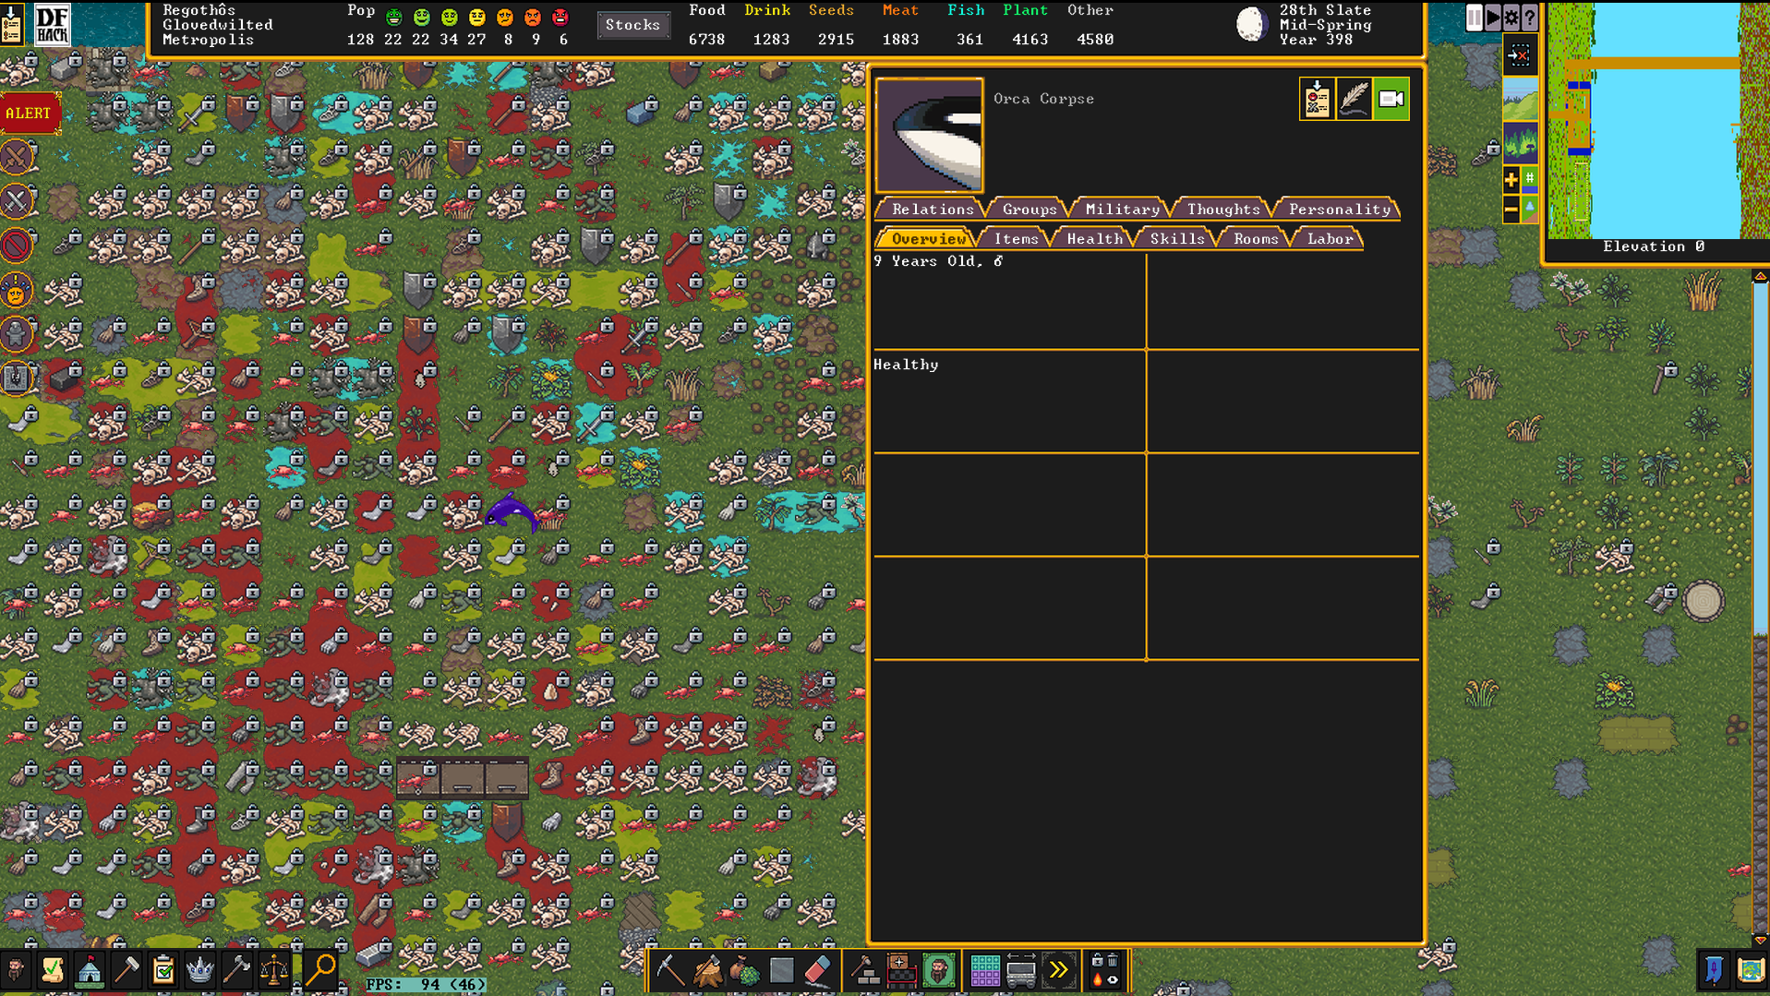Open the announcements scroll icon beside DFHack
1770x996 pixels.
(x=12, y=24)
